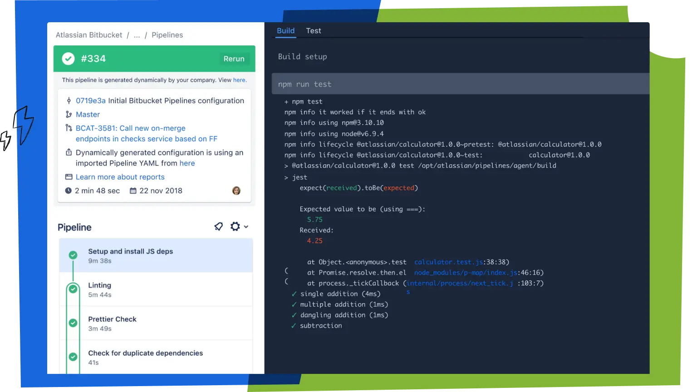
Task: Open the BCAT-3581 pull request link
Action: (147, 133)
